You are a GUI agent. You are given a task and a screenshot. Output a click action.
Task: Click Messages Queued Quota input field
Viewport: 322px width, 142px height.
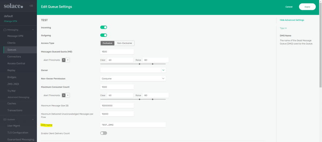click(x=117, y=51)
